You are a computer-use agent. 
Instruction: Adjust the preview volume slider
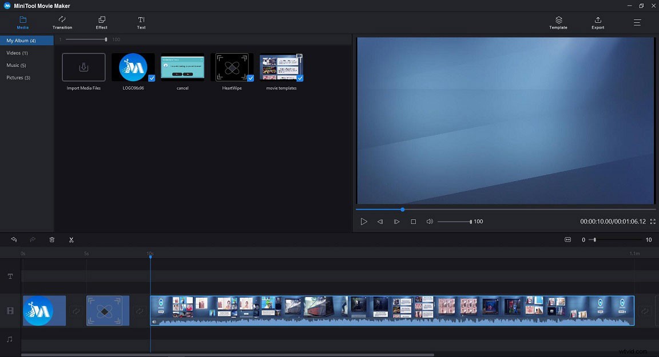point(455,221)
